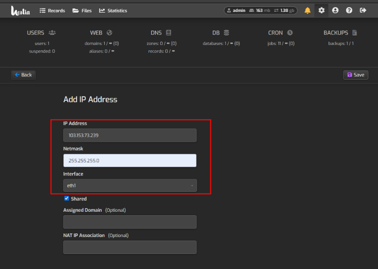The height and width of the screenshot is (269, 378).
Task: Click the admin user usage badge
Action: coord(261,11)
